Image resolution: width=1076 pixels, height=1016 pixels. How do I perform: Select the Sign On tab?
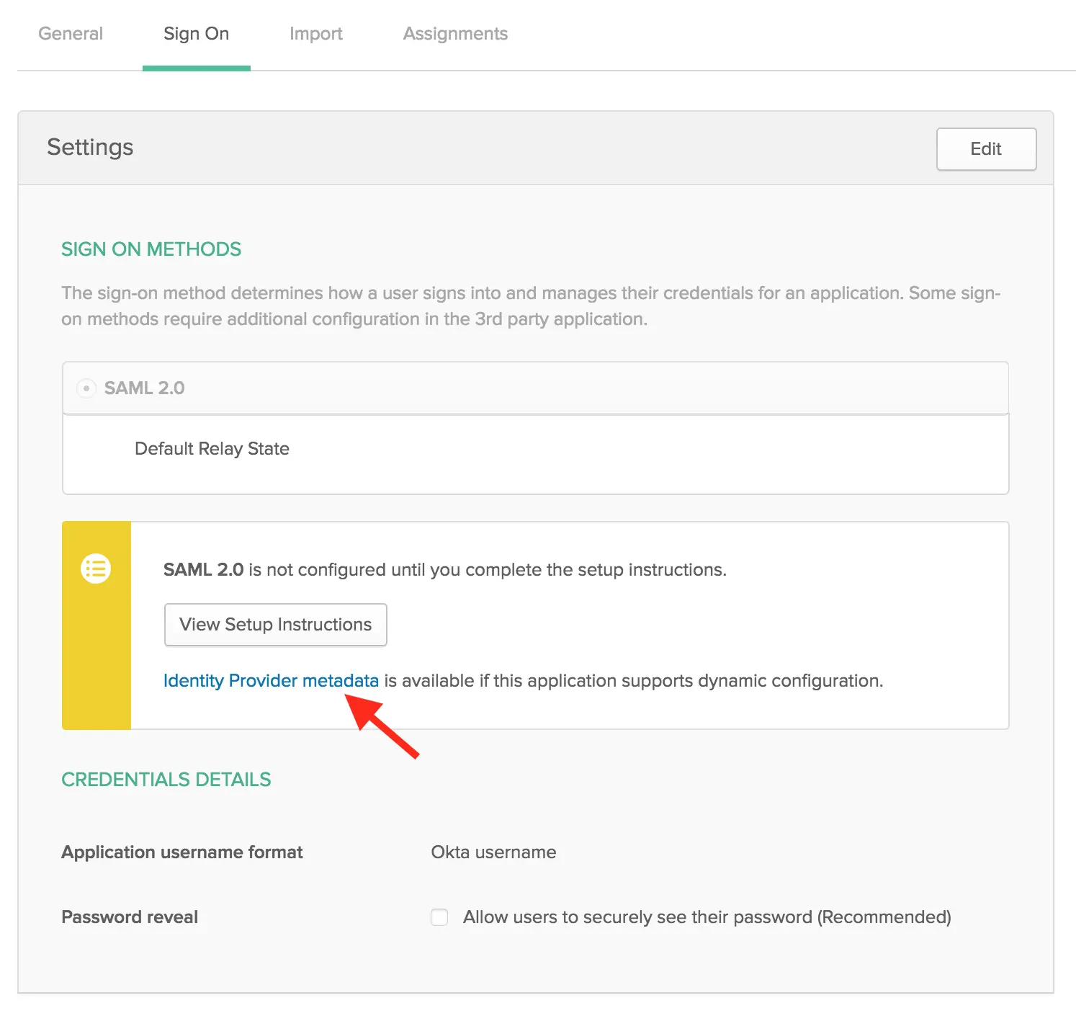point(196,33)
